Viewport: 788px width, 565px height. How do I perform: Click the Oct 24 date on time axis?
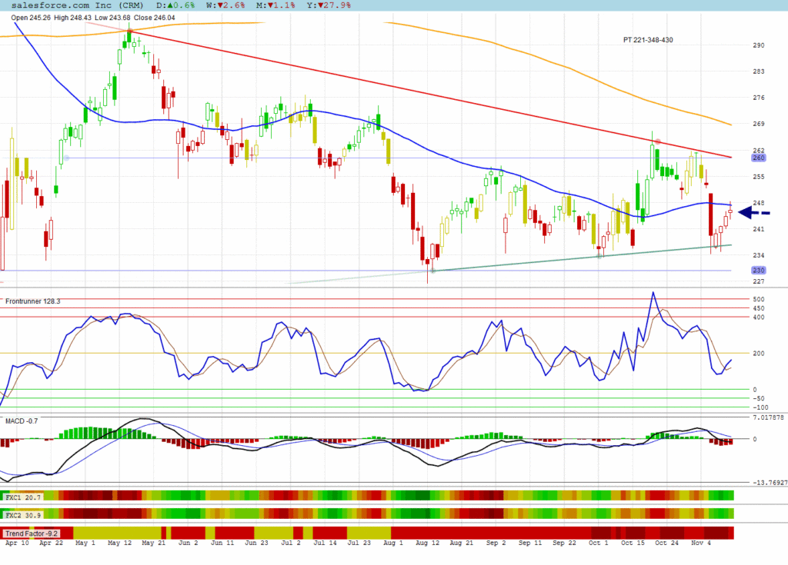pyautogui.click(x=666, y=543)
